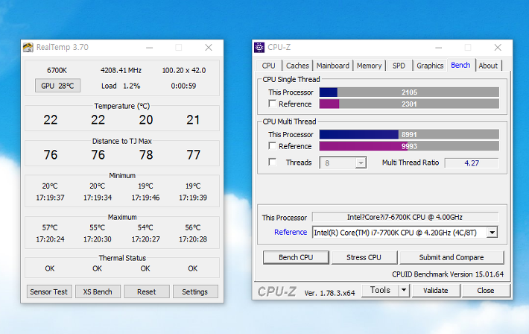Click the Bench tab
This screenshot has width=529, height=334.
click(x=460, y=65)
